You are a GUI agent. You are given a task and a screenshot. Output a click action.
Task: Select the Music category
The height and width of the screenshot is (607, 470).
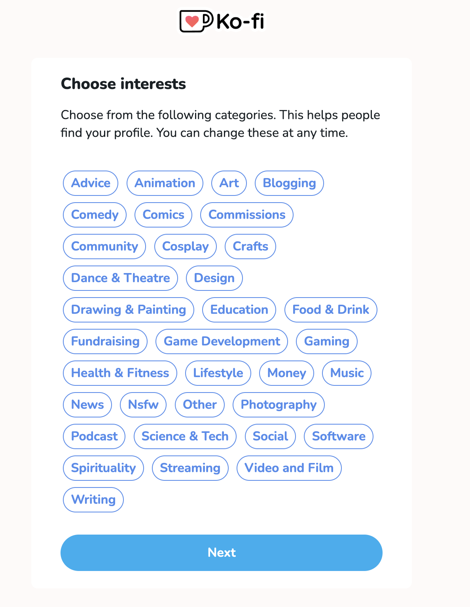346,373
